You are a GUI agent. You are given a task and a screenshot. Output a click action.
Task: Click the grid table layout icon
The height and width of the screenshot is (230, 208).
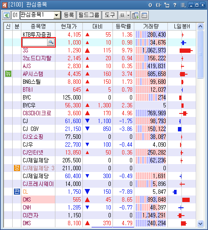[x=144, y=15]
